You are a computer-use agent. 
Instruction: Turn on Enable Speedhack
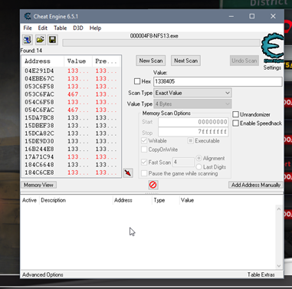pos(235,123)
